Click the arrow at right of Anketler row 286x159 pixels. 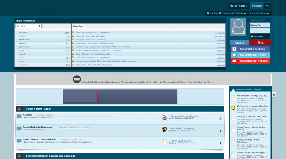point(220,118)
